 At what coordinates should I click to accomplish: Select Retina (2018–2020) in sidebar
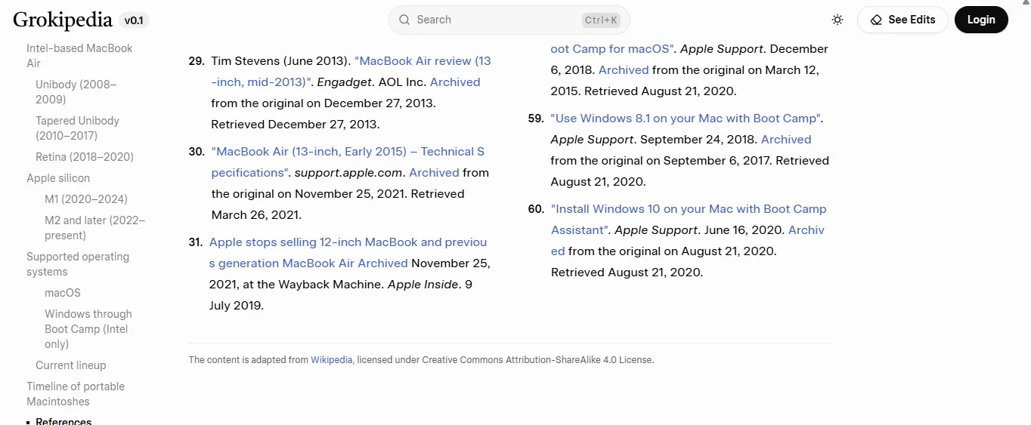tap(85, 157)
